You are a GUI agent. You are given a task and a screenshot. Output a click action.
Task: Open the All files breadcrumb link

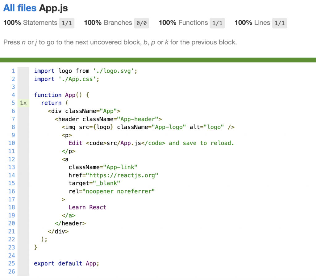tap(20, 8)
